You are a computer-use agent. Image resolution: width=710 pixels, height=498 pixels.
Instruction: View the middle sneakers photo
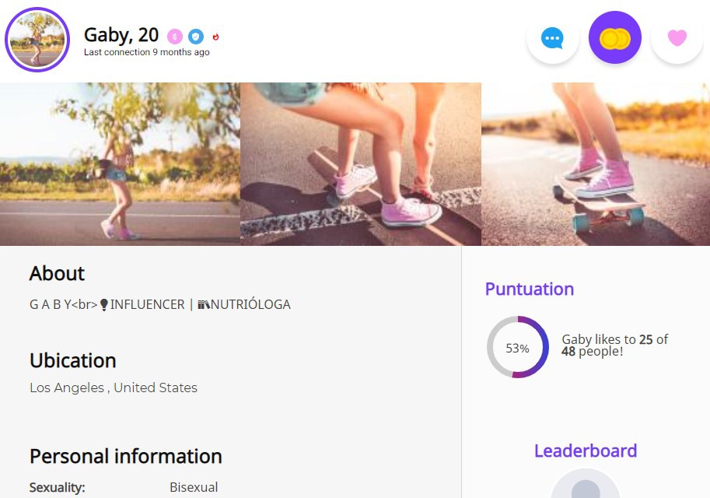click(361, 164)
